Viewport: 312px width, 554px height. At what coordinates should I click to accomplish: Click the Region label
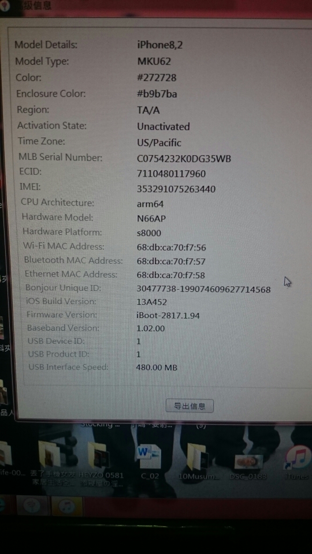point(34,110)
